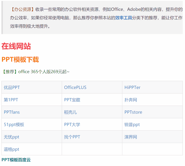The height and width of the screenshot is (166, 185).
Task: Click the 找个PPT link
Action: coord(72,137)
